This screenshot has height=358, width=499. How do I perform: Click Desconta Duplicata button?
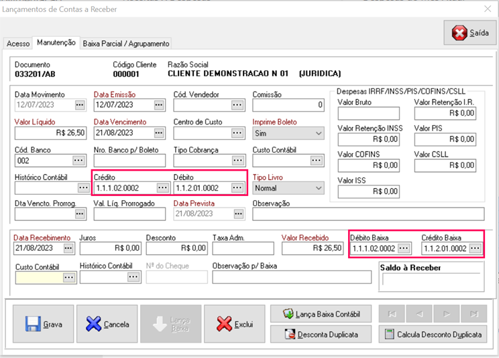pos(321,335)
